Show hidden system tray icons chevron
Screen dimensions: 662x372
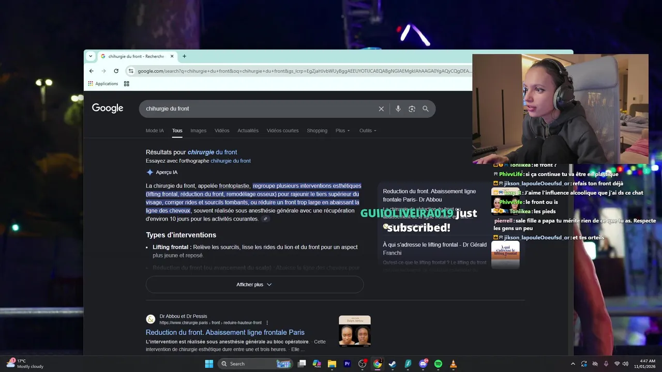[573, 364]
